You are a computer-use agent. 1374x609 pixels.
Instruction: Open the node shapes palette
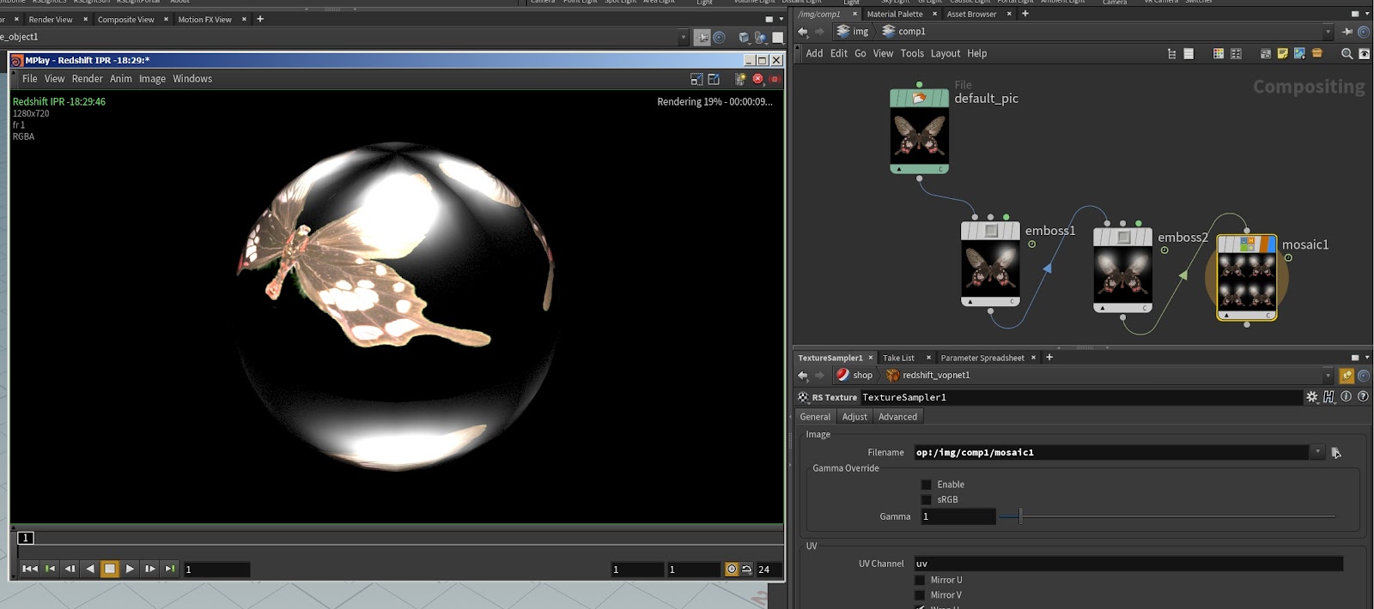click(1236, 53)
